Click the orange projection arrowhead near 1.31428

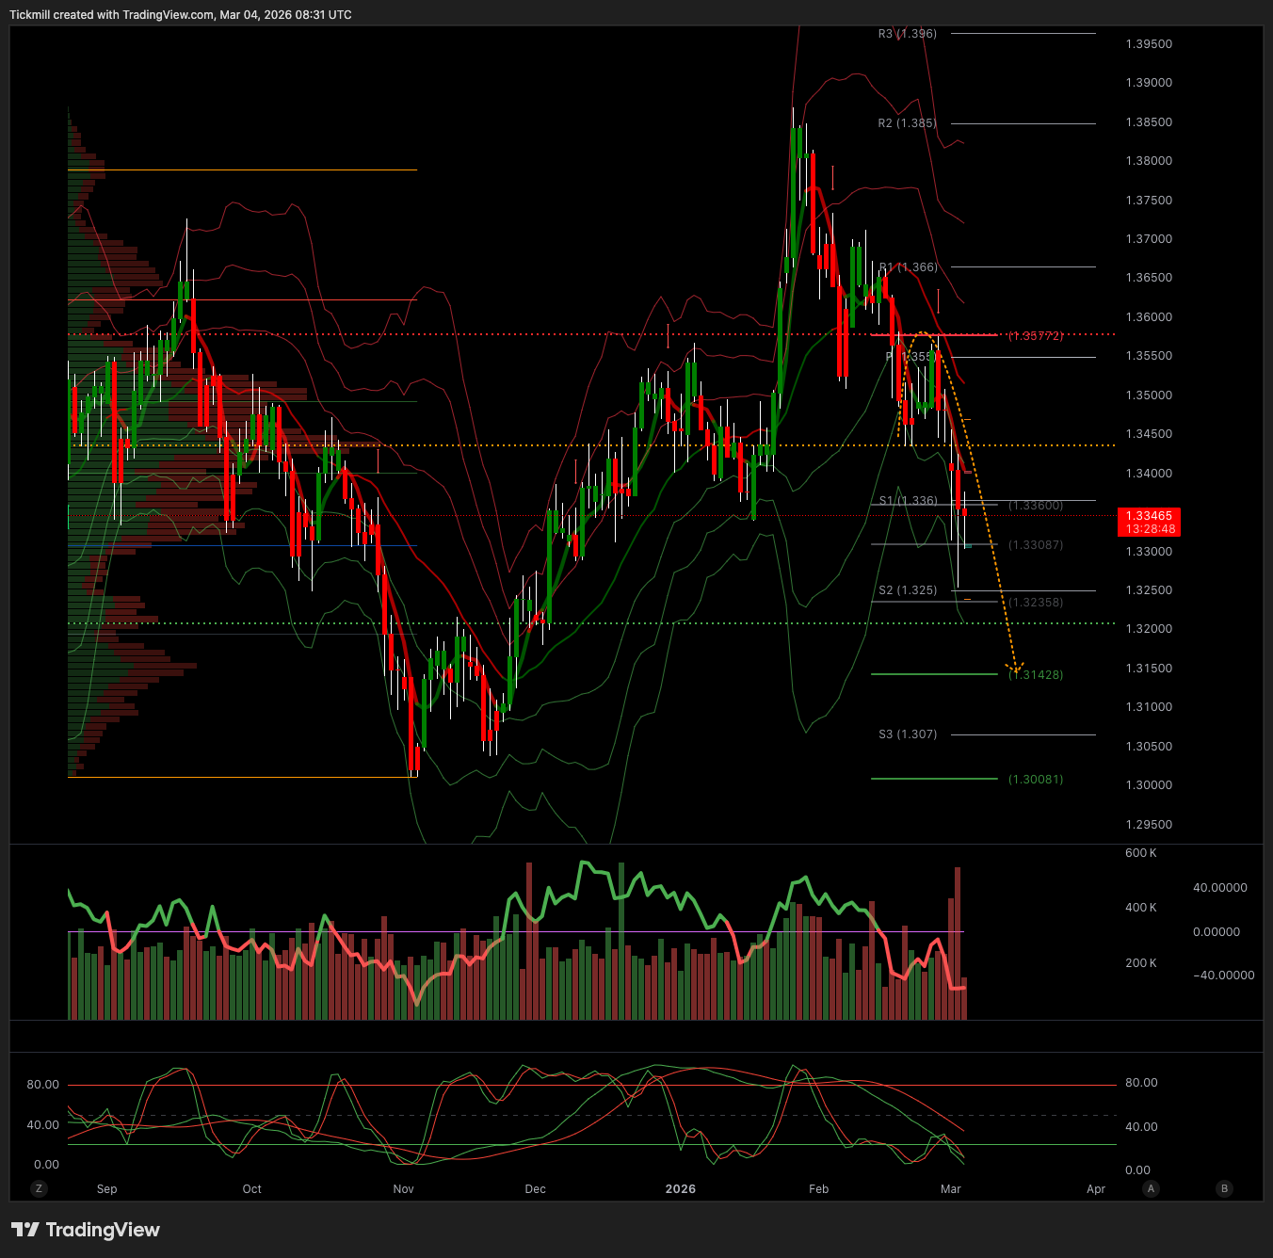click(x=1015, y=668)
